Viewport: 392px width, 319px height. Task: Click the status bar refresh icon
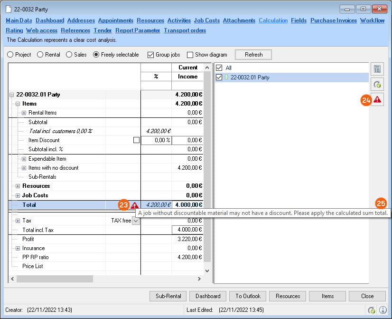click(372, 310)
